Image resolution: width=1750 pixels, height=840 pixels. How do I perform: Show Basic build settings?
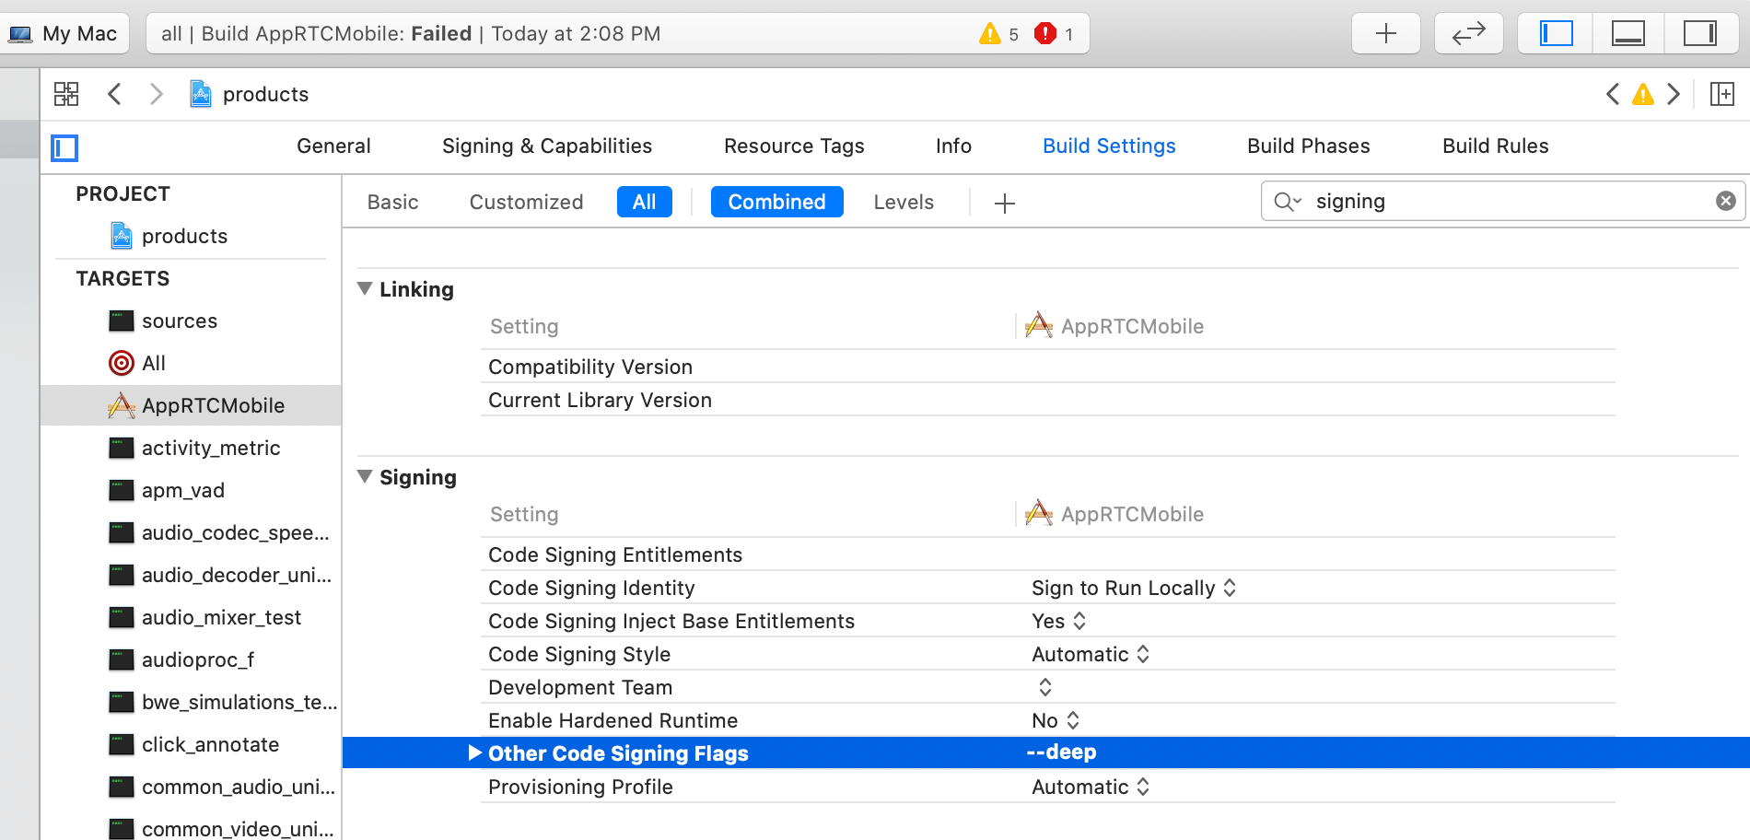coord(392,203)
